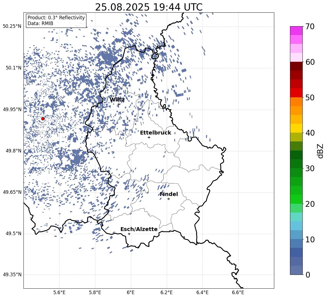
Task: Click the Esch/Alzette city label
Action: tap(139, 229)
